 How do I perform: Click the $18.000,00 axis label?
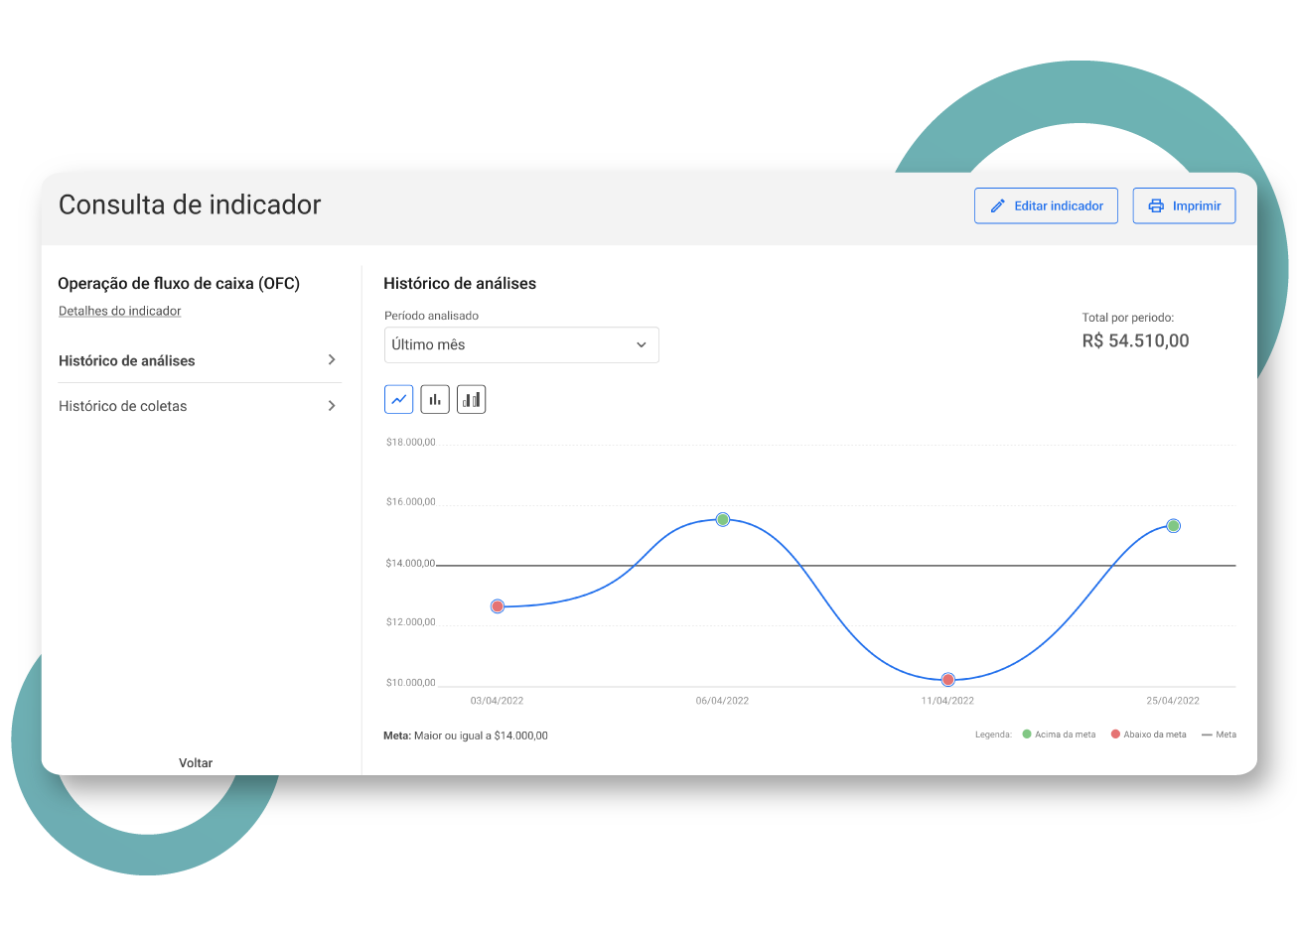[x=410, y=443]
